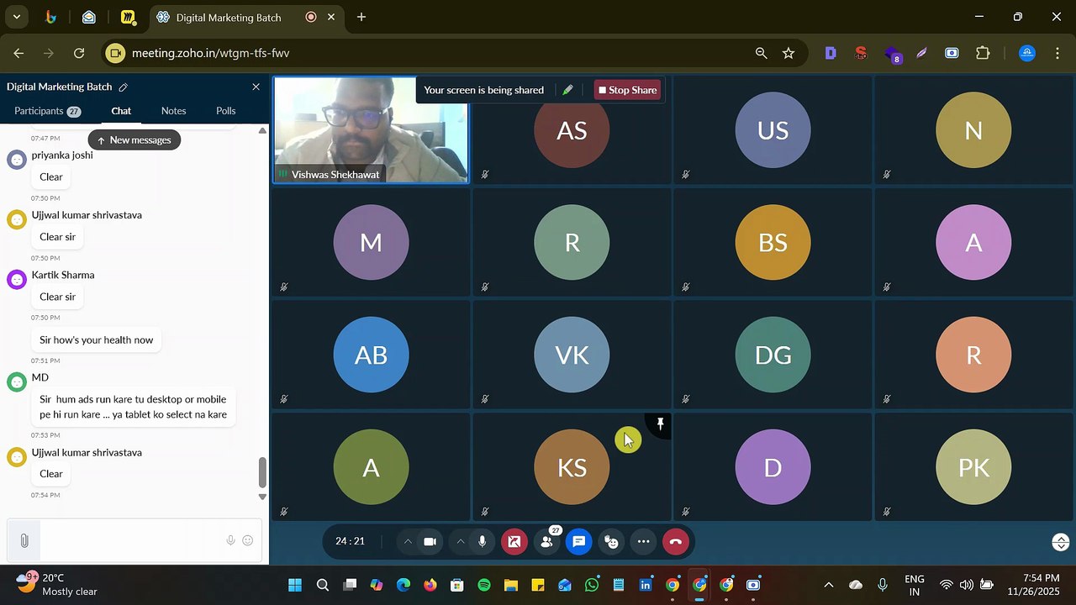Click the PK participant avatar
1076x605 pixels.
[x=973, y=467]
